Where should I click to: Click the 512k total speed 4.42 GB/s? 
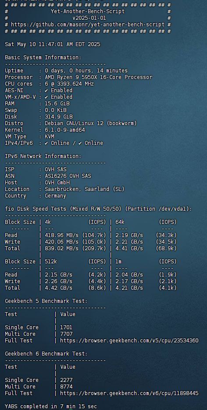tap(58, 288)
